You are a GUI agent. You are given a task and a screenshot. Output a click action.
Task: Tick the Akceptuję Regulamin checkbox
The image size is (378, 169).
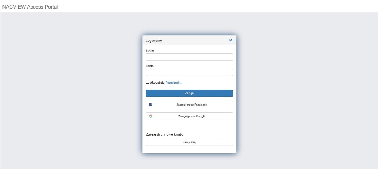[x=148, y=82]
